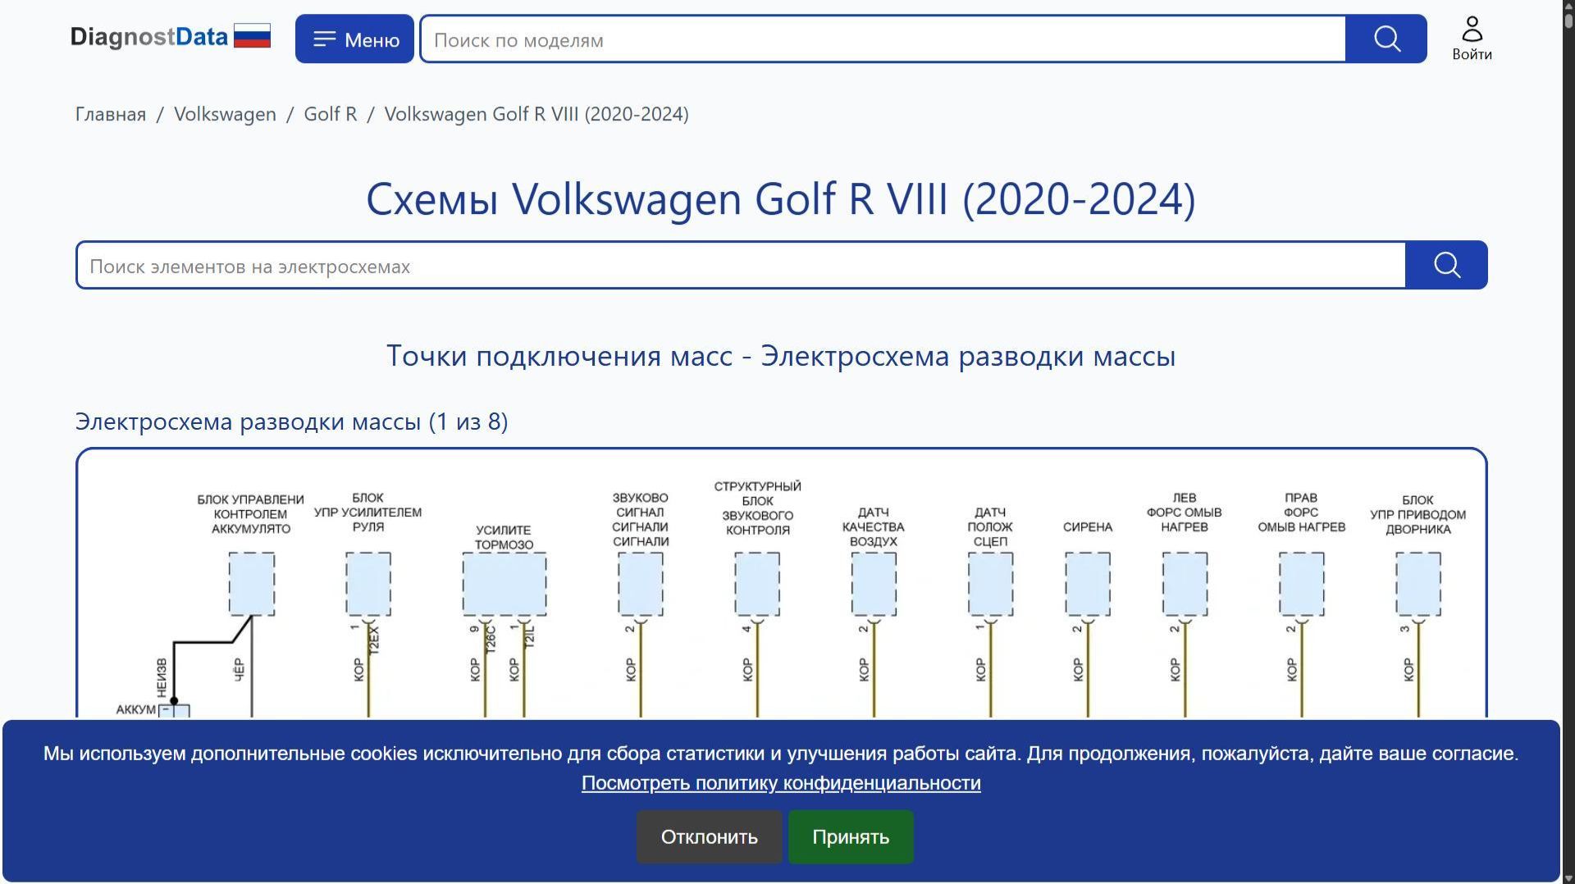Image resolution: width=1575 pixels, height=884 pixels.
Task: Open the Меню hamburger menu
Action: click(354, 38)
